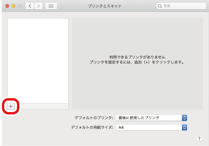This screenshot has width=209, height=146.
Task: Click the add printer plus button
Action: click(11, 106)
